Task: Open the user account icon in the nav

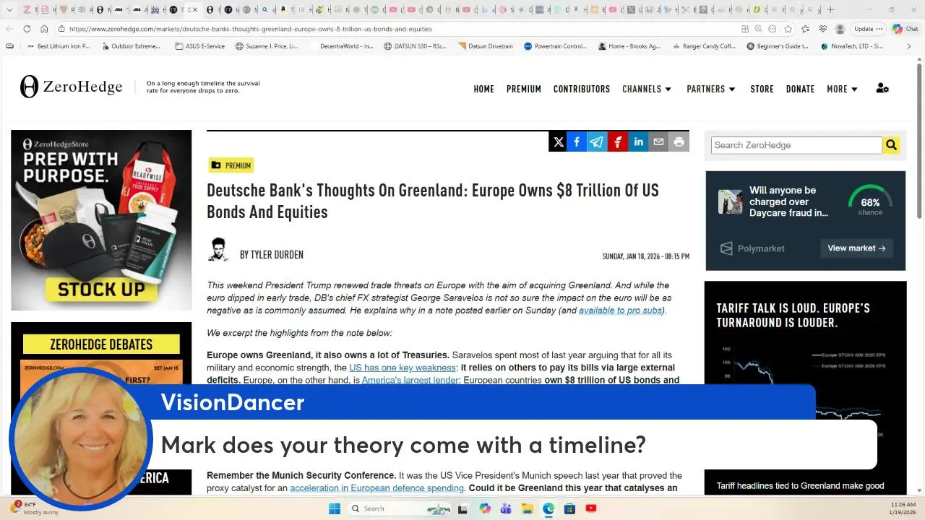Action: (x=882, y=89)
